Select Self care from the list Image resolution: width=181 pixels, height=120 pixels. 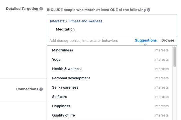pyautogui.click(x=60, y=97)
